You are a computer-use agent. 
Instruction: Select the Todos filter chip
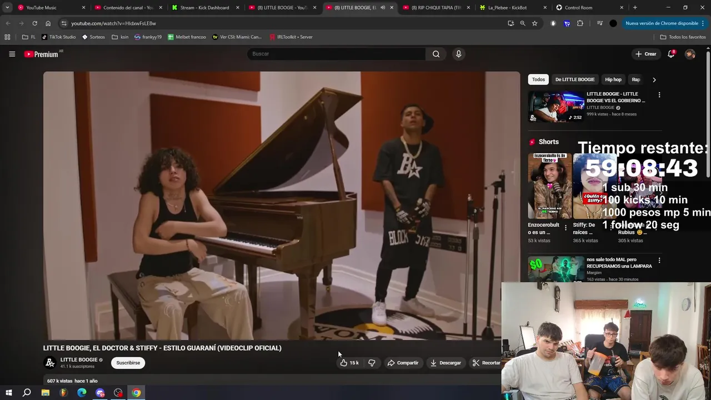click(538, 79)
